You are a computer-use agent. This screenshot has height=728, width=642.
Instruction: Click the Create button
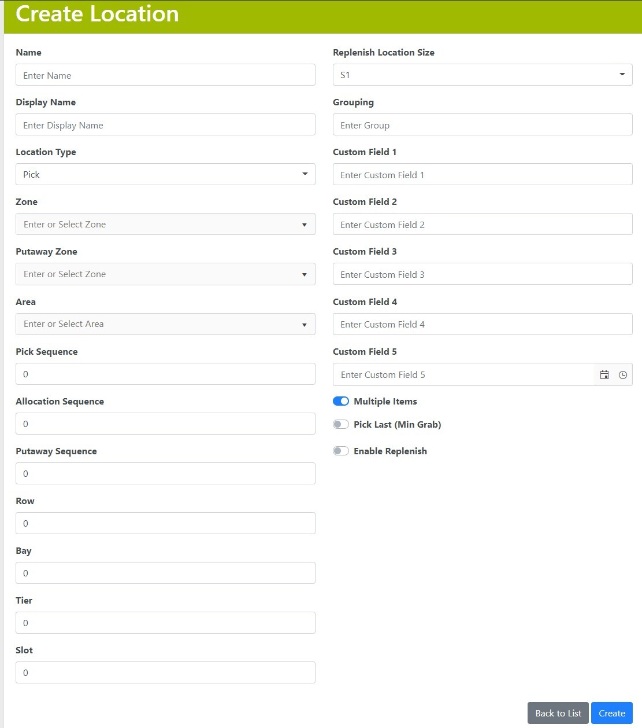point(612,714)
